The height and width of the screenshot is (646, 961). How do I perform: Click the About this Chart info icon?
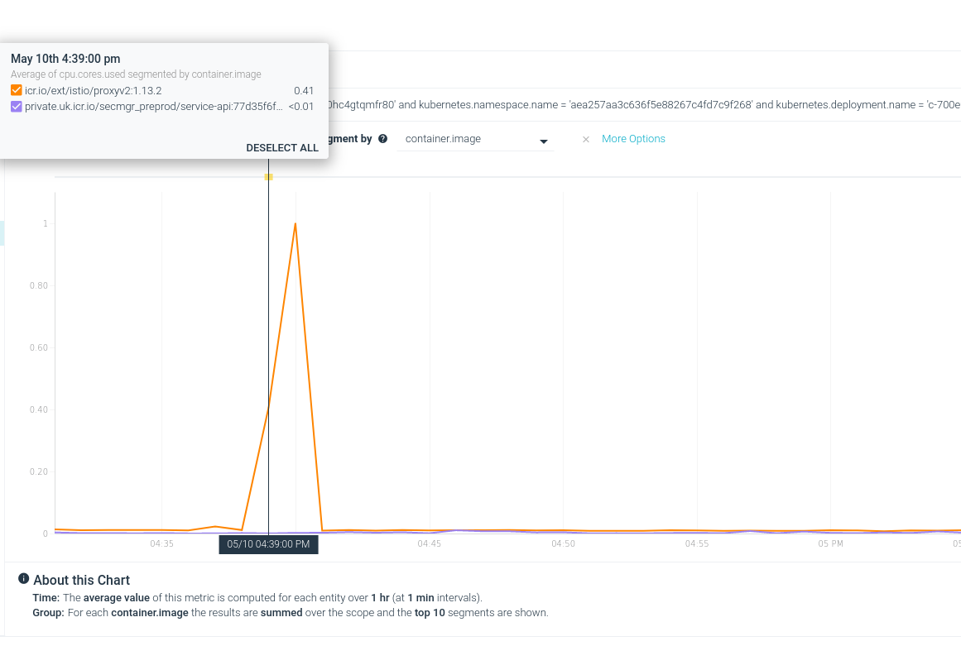[23, 579]
